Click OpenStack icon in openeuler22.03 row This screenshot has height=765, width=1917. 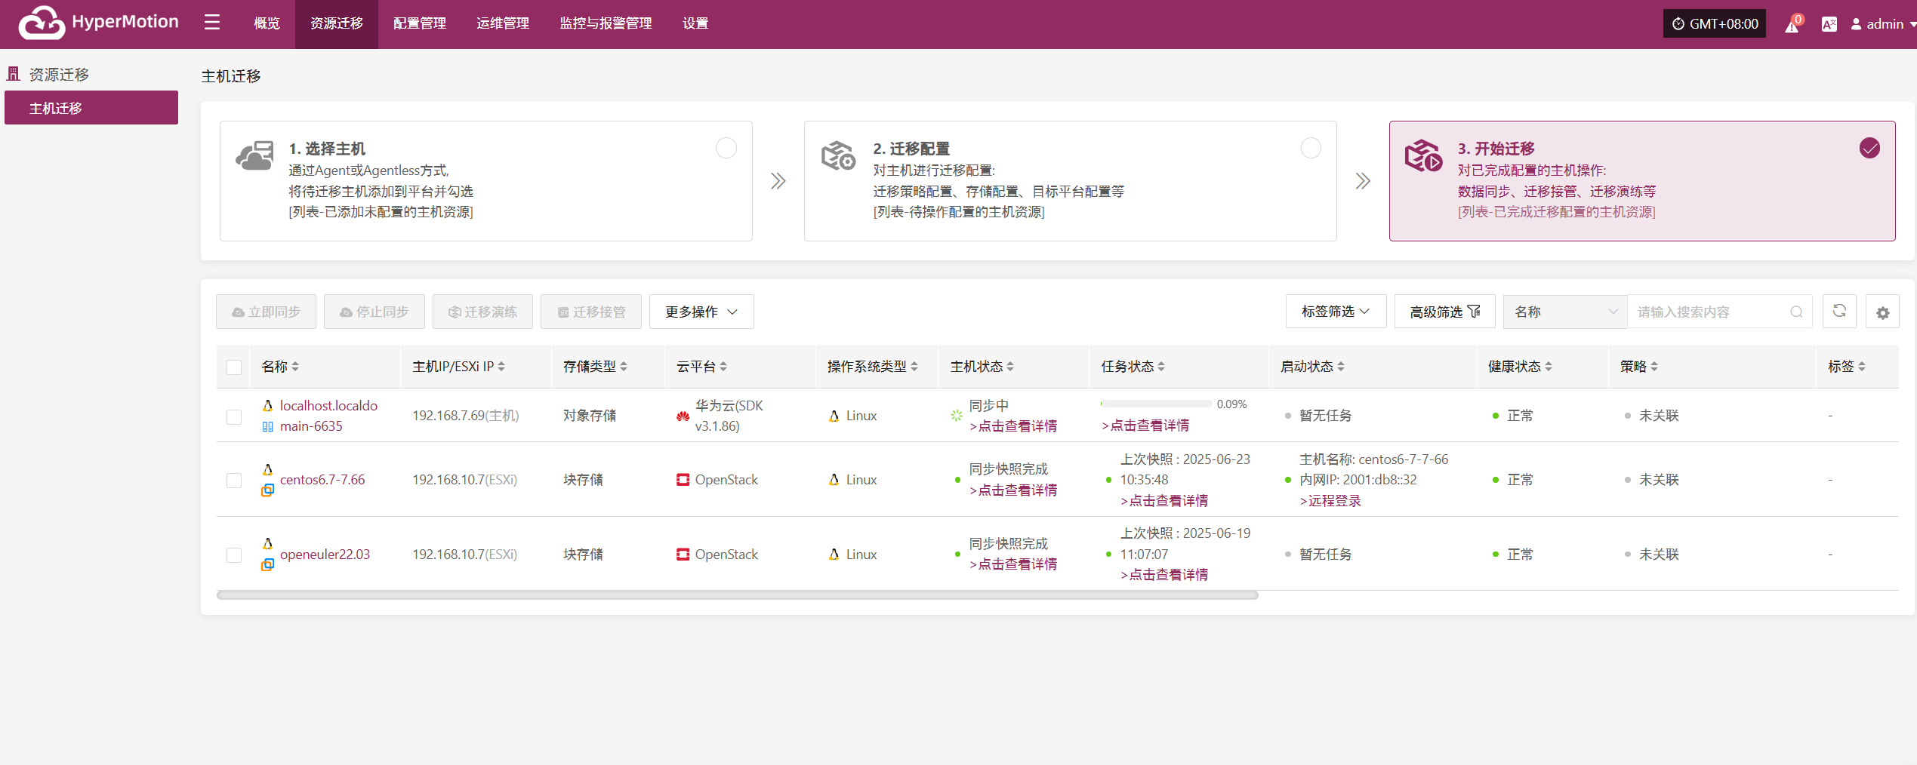click(683, 555)
